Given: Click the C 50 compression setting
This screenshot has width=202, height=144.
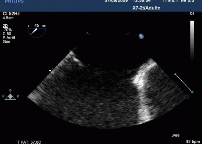Looking at the screenshot, I should pyautogui.click(x=7, y=34).
